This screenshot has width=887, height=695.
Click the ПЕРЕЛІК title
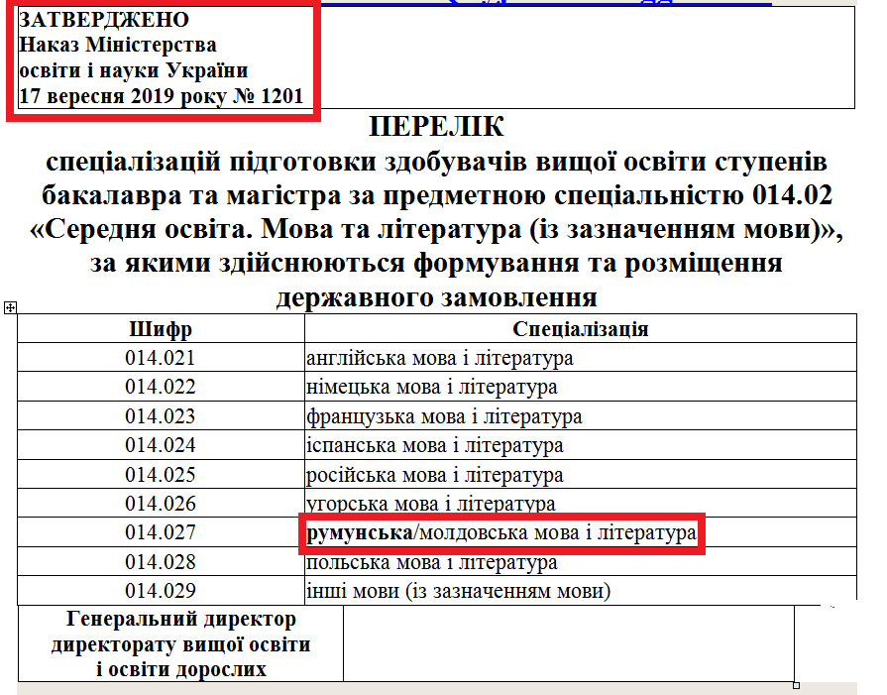[436, 127]
